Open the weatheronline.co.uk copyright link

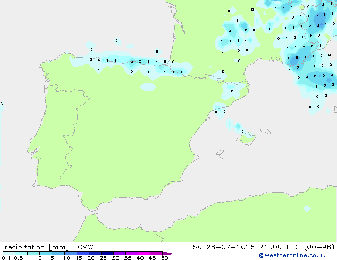(x=292, y=255)
